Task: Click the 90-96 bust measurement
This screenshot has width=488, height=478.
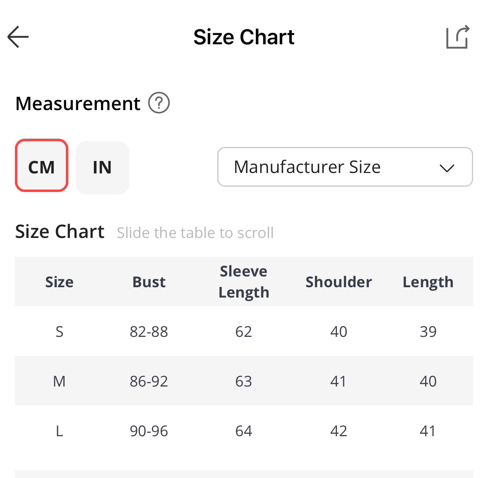Action: [x=149, y=431]
